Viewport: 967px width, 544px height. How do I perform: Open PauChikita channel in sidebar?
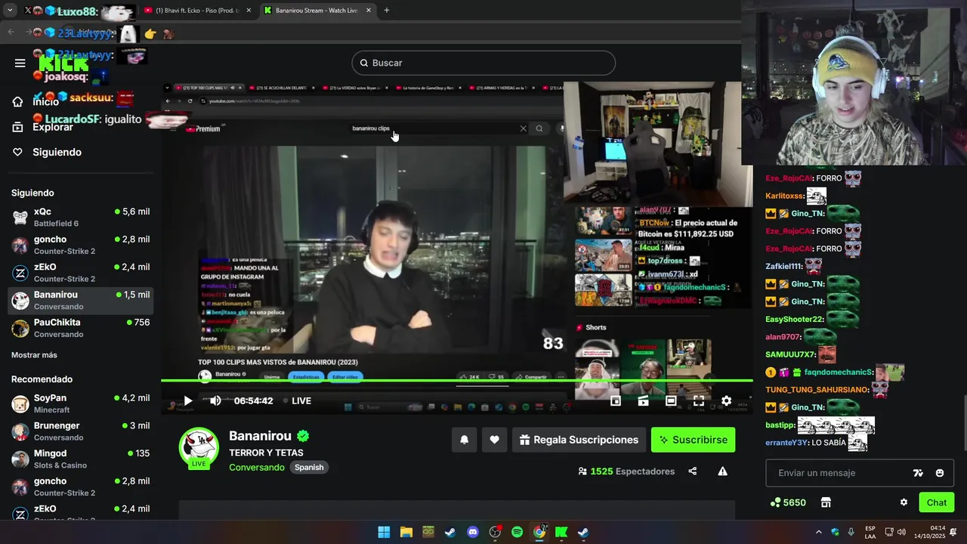(81, 328)
